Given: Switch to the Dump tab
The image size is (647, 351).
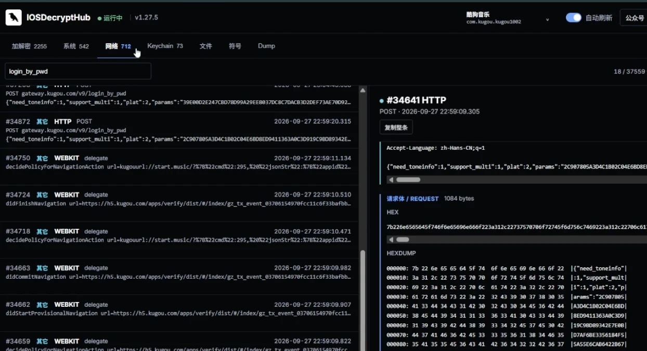Looking at the screenshot, I should [x=266, y=46].
